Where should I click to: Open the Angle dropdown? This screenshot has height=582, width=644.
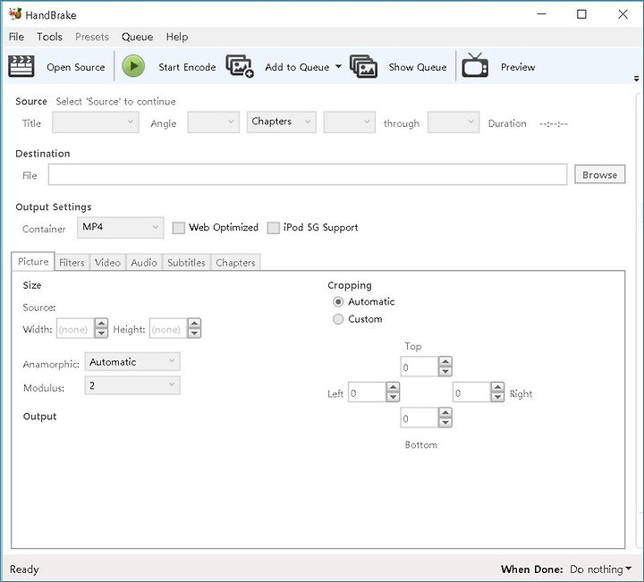(213, 122)
